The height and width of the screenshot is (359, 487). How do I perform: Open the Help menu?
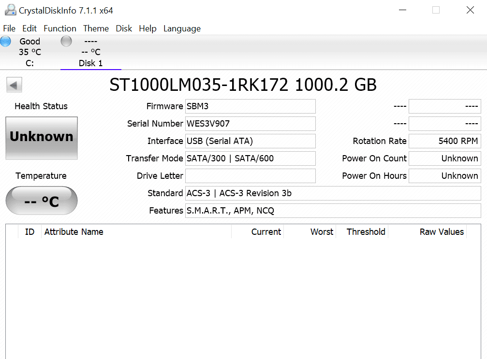(148, 29)
